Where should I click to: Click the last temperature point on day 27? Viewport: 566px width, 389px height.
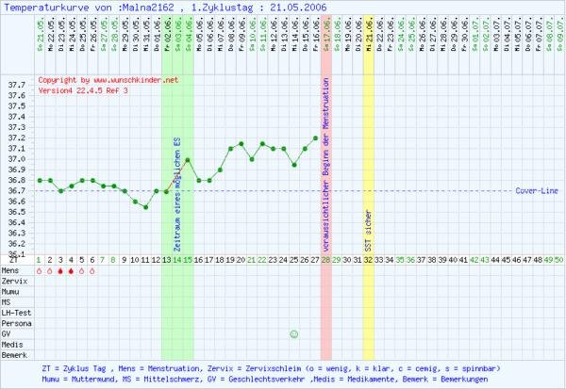tap(315, 138)
